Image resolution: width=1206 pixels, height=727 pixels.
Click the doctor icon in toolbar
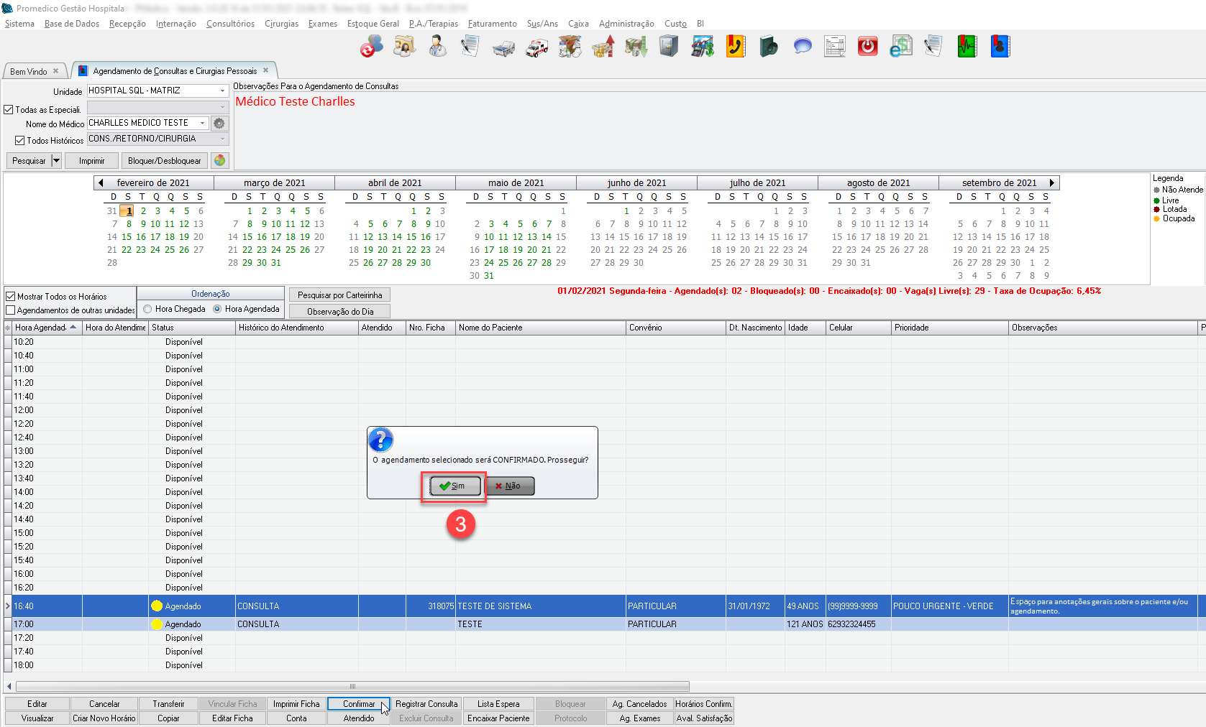[437, 47]
